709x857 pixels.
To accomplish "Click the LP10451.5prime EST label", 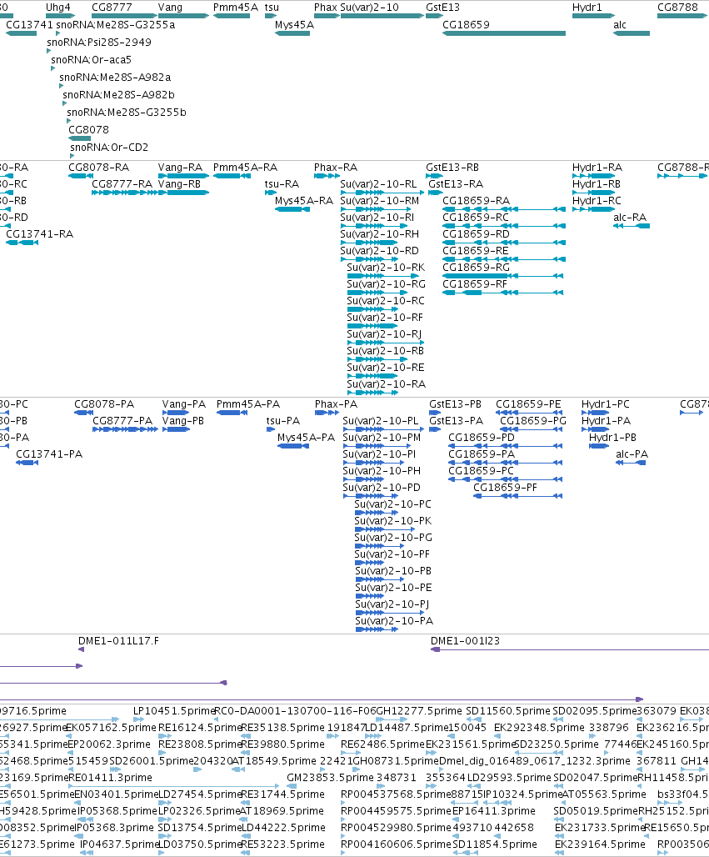I will click(x=174, y=711).
